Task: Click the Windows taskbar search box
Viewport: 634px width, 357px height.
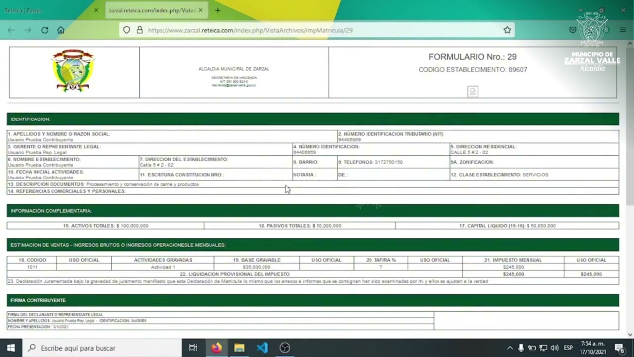Action: point(103,348)
